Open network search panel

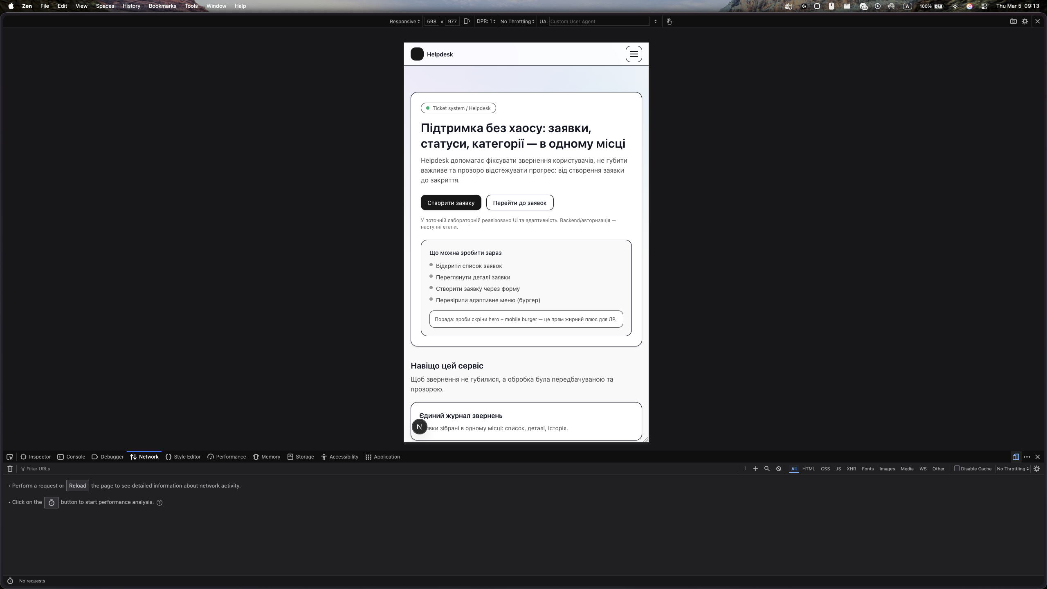(x=767, y=469)
